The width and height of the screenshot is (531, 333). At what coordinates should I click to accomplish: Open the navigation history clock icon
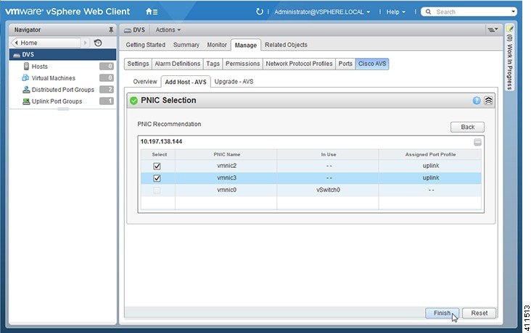point(98,43)
